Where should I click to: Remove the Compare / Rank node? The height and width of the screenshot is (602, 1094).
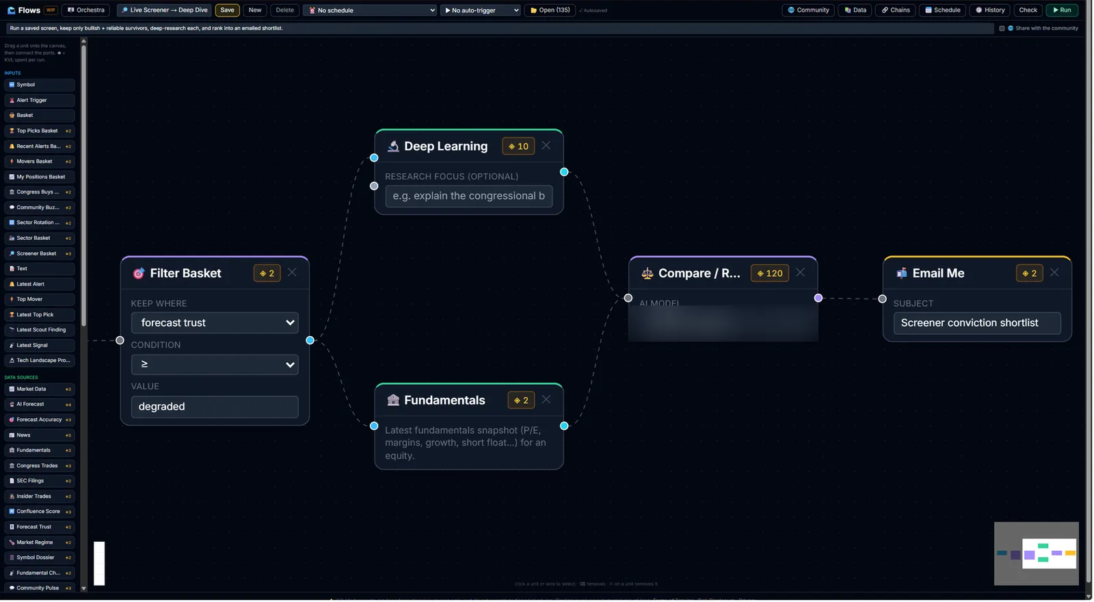coord(801,273)
